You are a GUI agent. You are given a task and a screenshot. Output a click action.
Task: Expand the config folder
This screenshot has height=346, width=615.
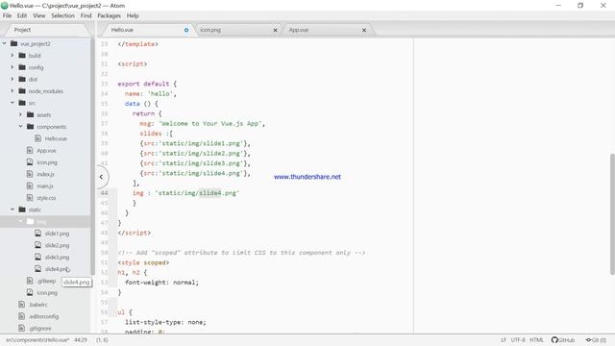tap(12, 67)
